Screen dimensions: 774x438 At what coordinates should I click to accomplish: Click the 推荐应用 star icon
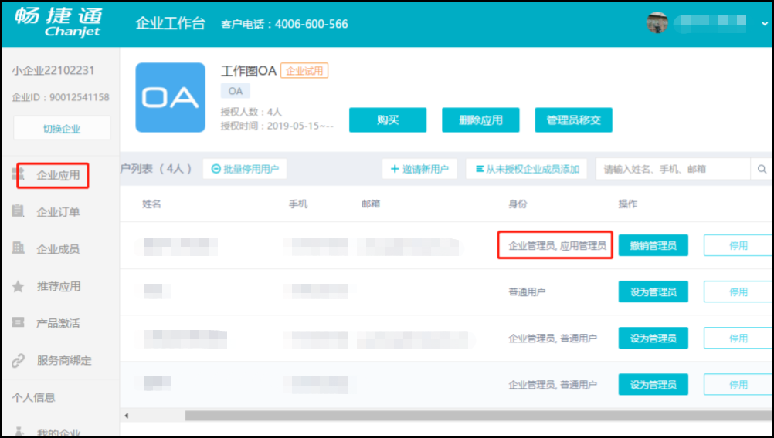pos(18,286)
